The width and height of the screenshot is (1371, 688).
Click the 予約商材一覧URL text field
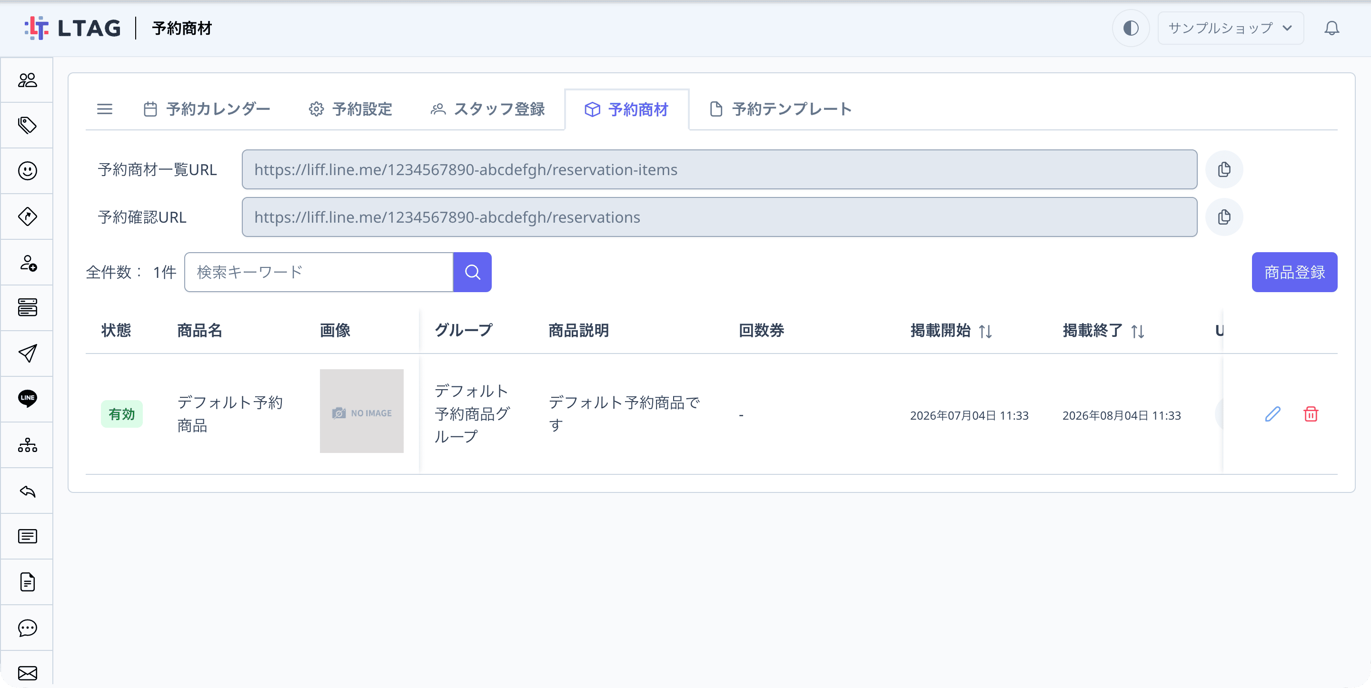tap(719, 169)
